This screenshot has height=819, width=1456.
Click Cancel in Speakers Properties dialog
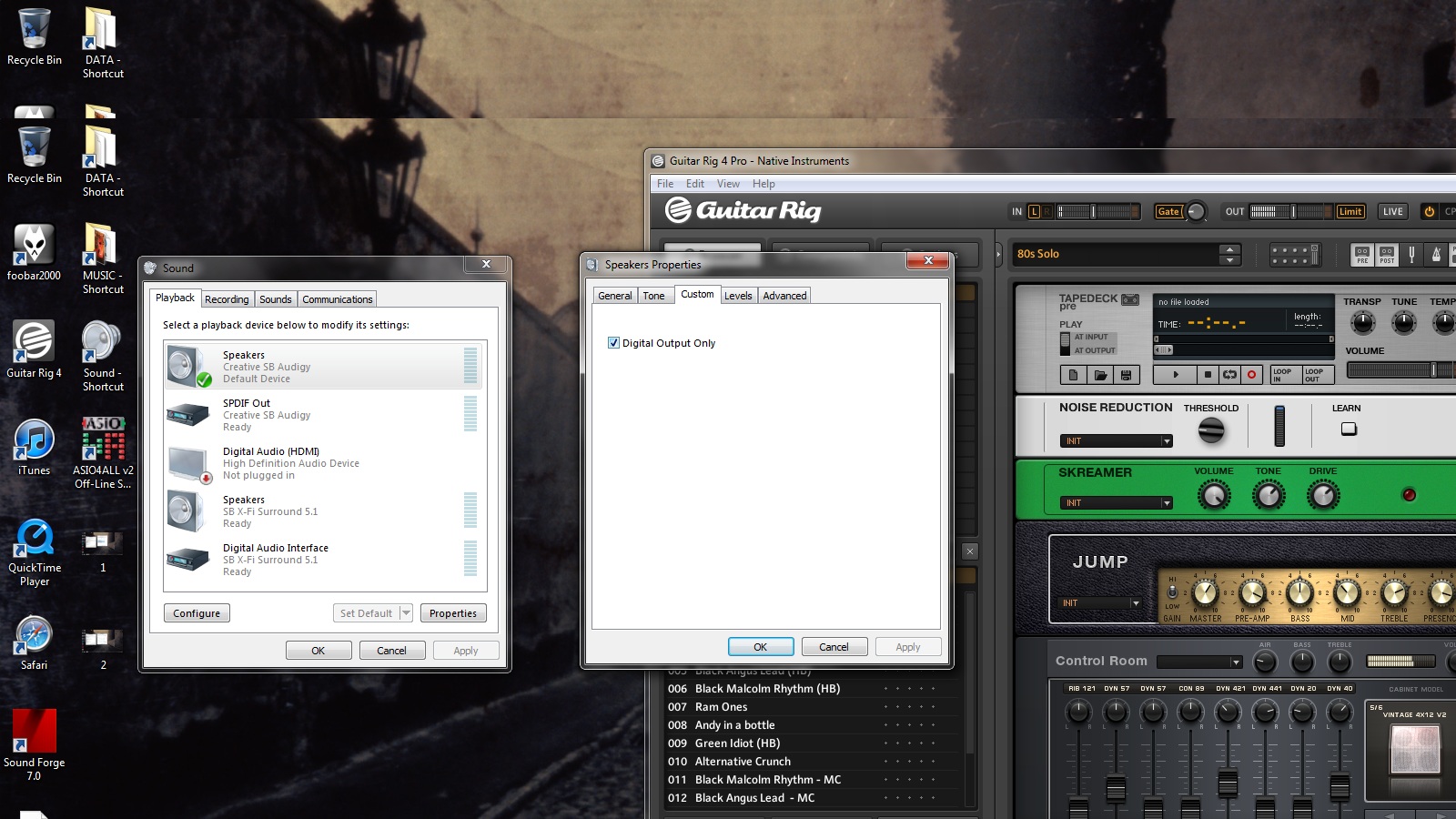(834, 647)
